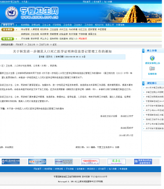Click 卫生公告 in breadcrumb trail
The image size is (164, 189).
tap(31, 45)
